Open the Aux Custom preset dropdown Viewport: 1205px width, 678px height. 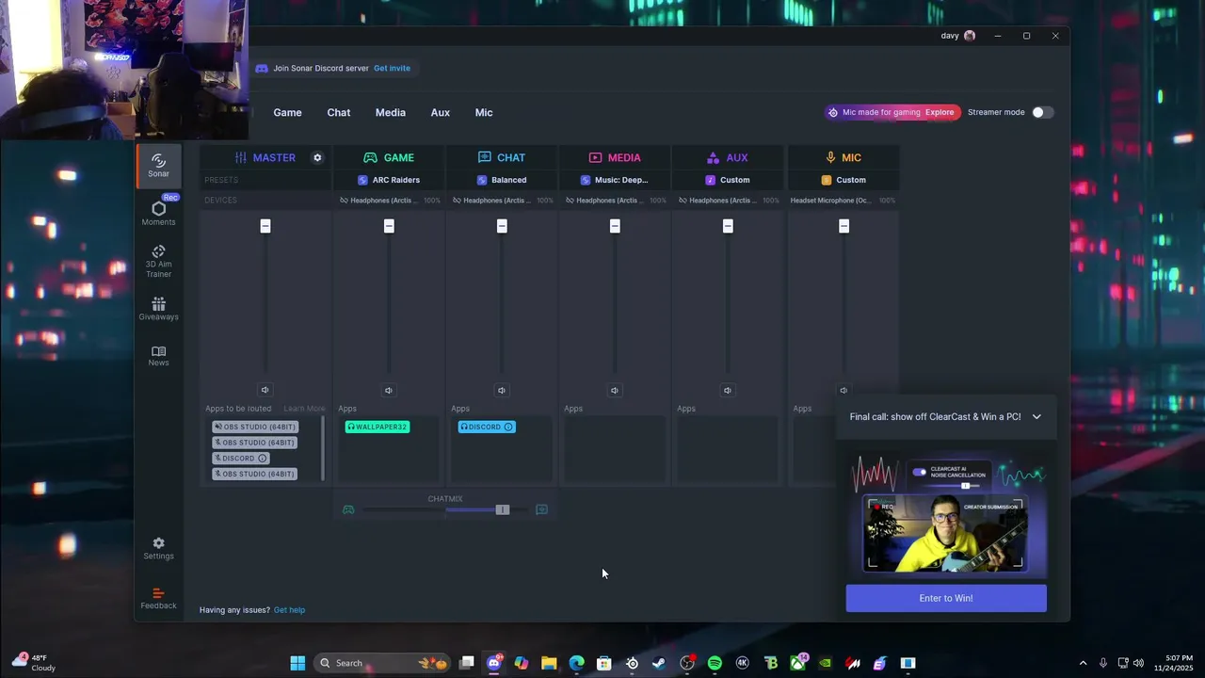pos(728,180)
